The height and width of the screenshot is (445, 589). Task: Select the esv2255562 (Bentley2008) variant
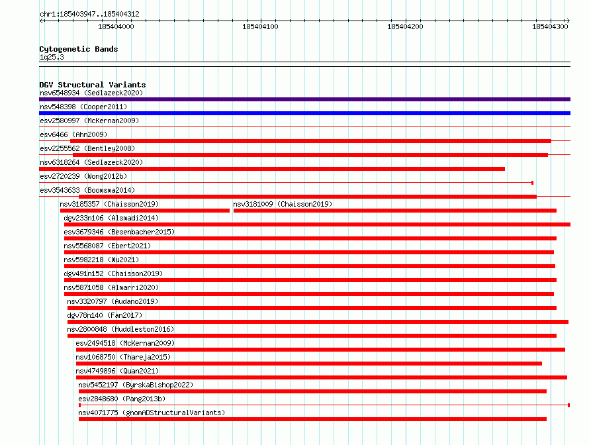[87, 148]
